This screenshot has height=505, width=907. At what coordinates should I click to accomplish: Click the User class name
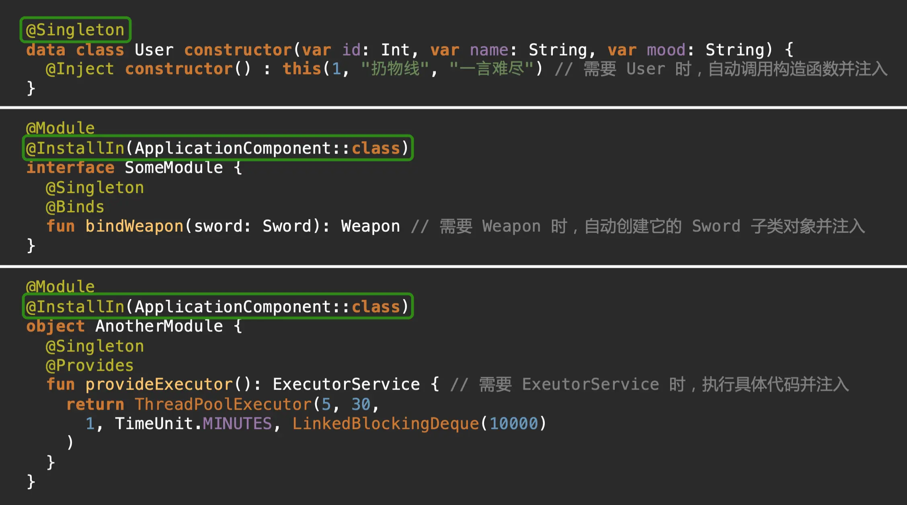[154, 50]
